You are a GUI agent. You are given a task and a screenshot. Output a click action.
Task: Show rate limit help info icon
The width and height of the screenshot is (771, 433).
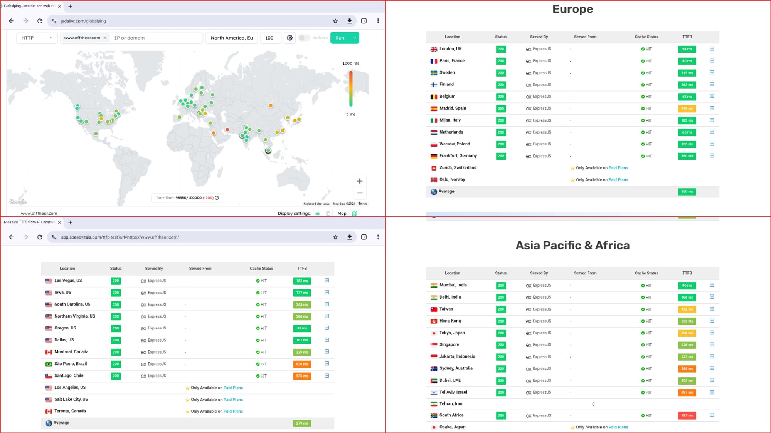[217, 198]
